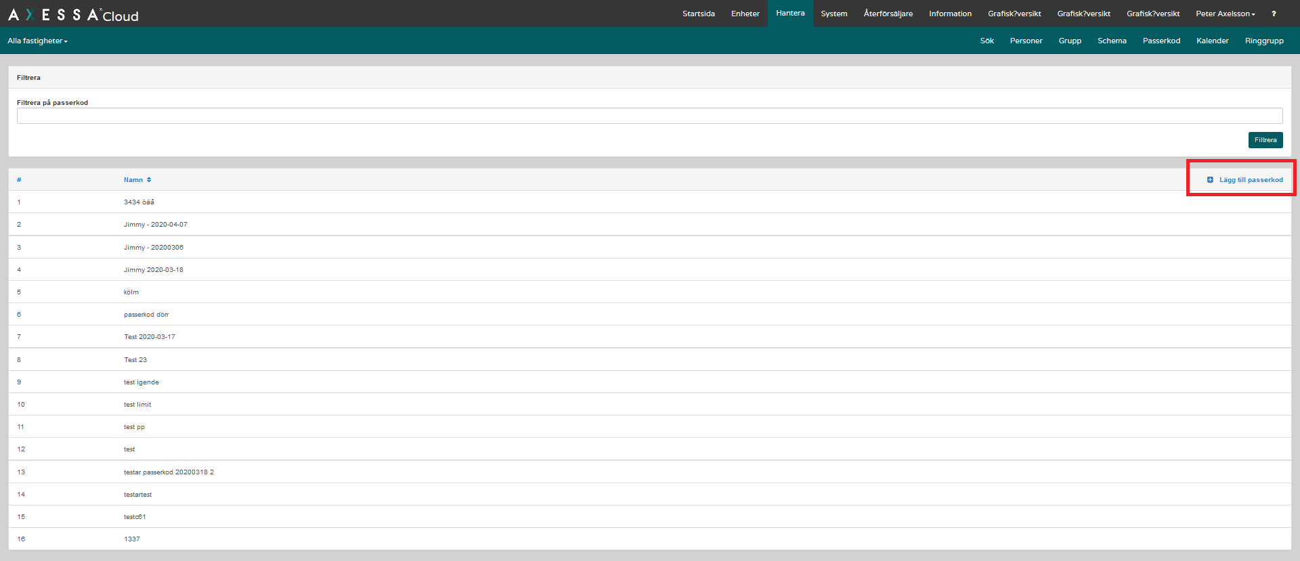Sort by the # column header
The height and width of the screenshot is (561, 1300).
point(19,180)
